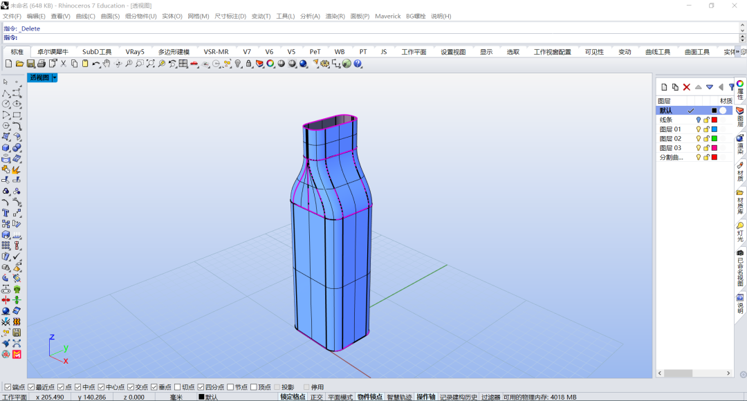This screenshot has width=747, height=401.
Task: Open Help via the blue question mark icon
Action: [x=358, y=64]
